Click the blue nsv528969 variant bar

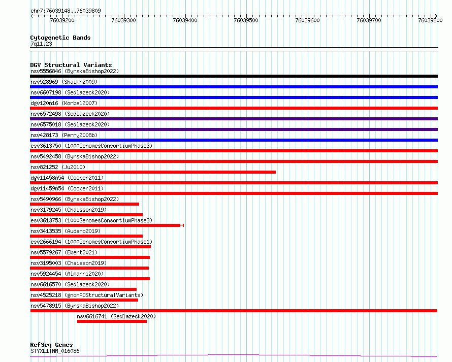(234, 87)
